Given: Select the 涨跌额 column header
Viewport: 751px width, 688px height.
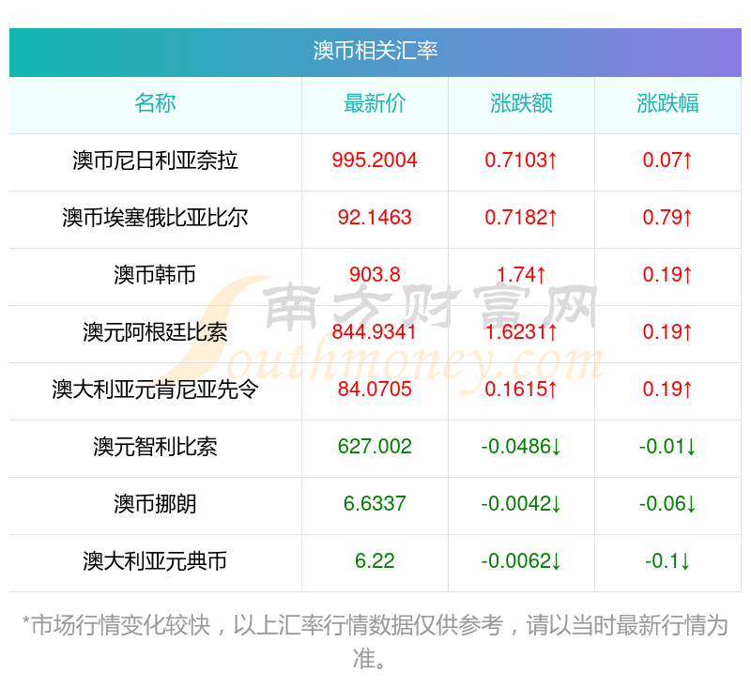Looking at the screenshot, I should 521,103.
